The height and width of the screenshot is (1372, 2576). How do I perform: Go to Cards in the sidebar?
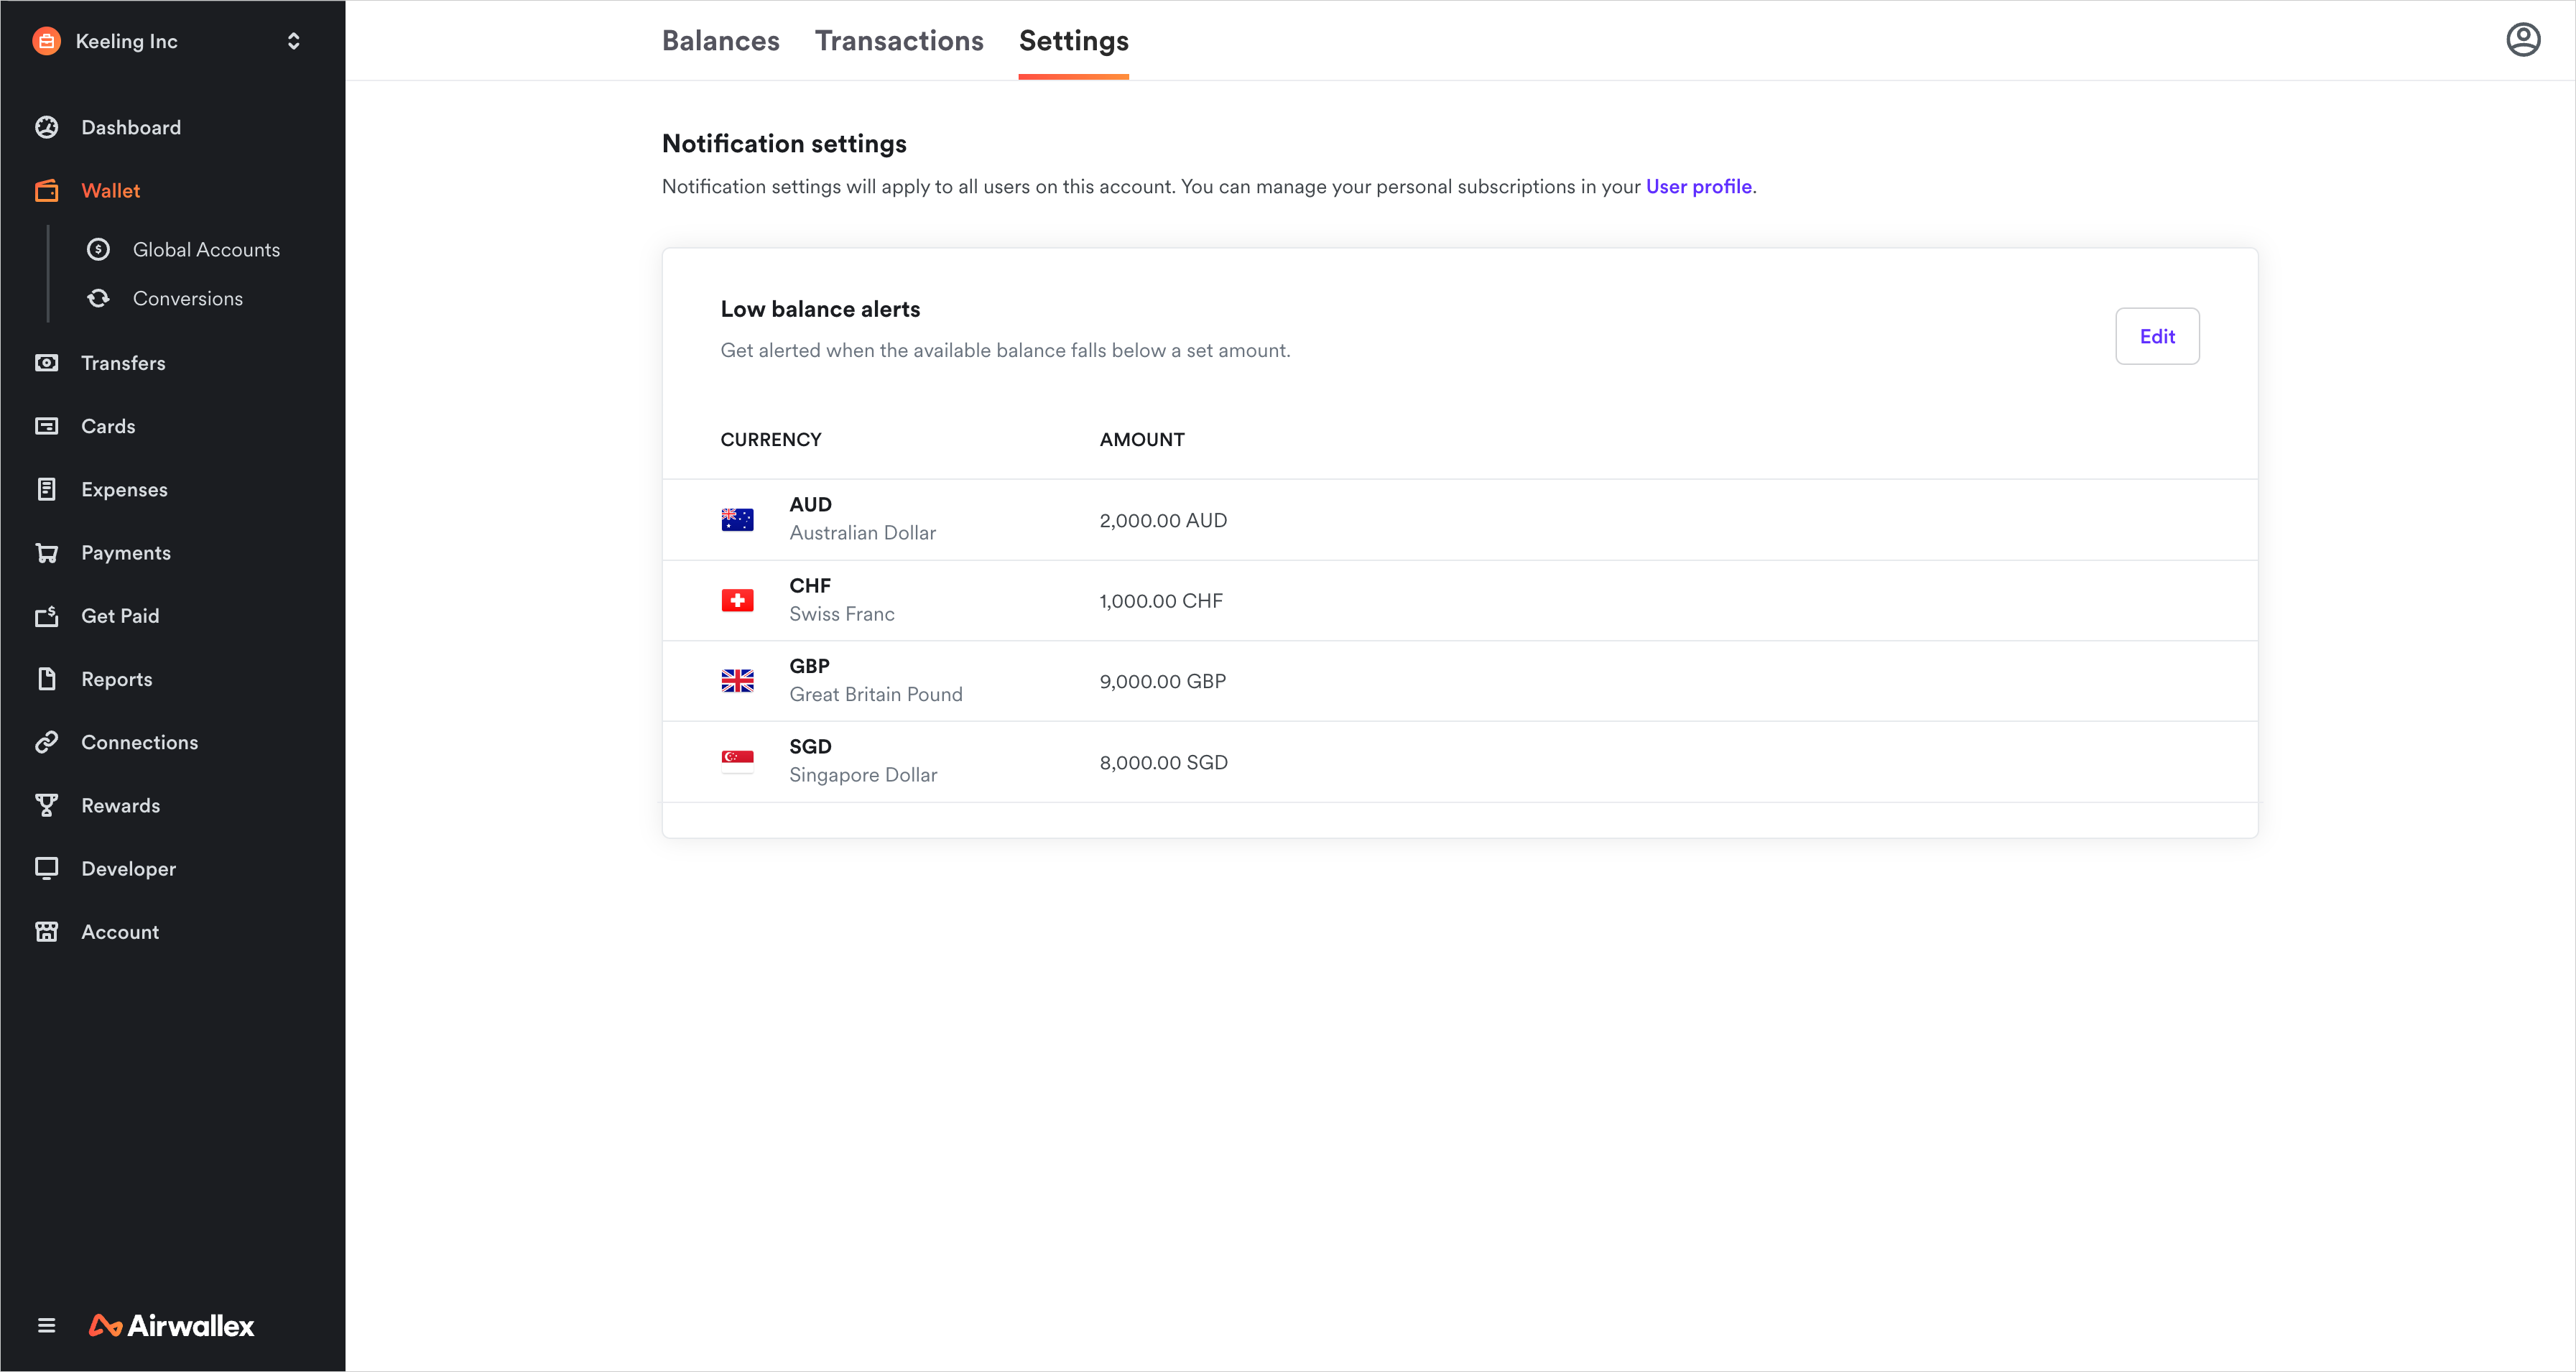click(x=108, y=426)
